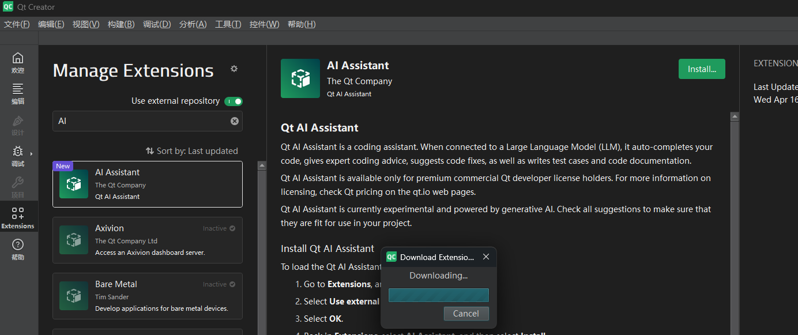Click the Qt AI Assistant heading

(x=319, y=128)
